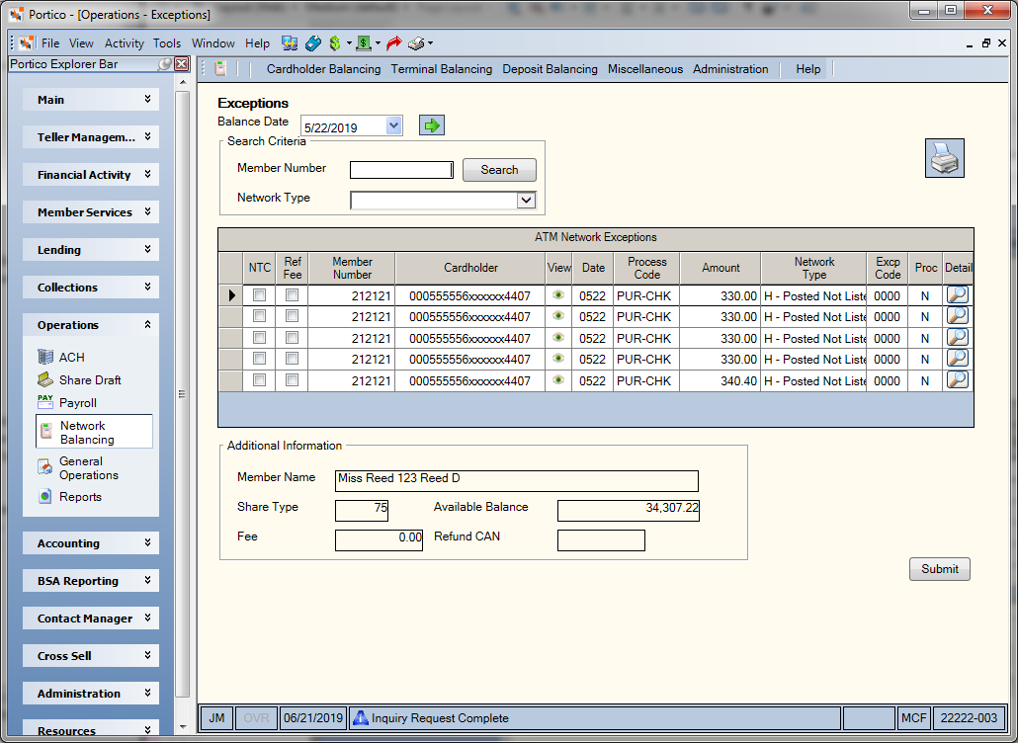Open the Cardholder Balancing menu
Viewport: 1018px width, 743px height.
(323, 69)
